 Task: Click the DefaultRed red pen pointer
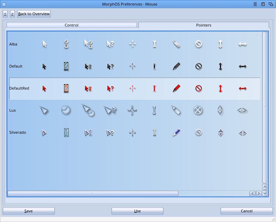[x=177, y=88]
